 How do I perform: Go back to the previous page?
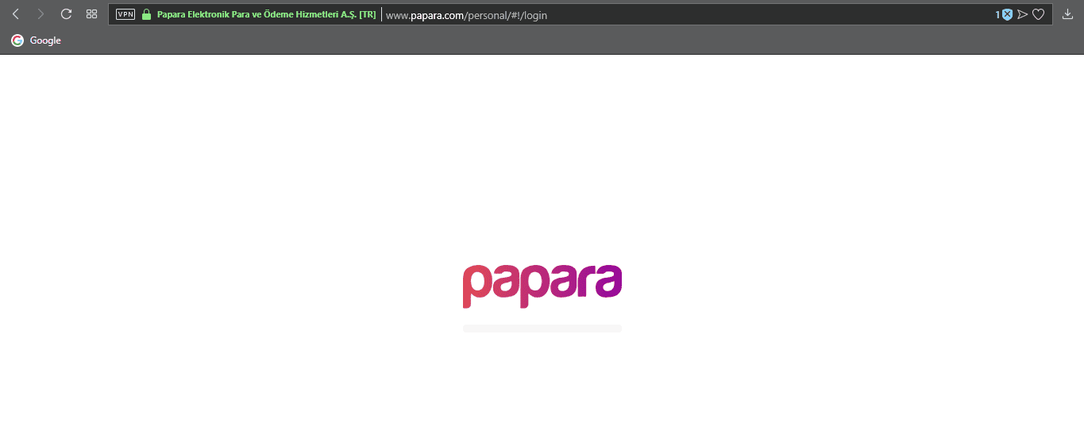point(16,14)
